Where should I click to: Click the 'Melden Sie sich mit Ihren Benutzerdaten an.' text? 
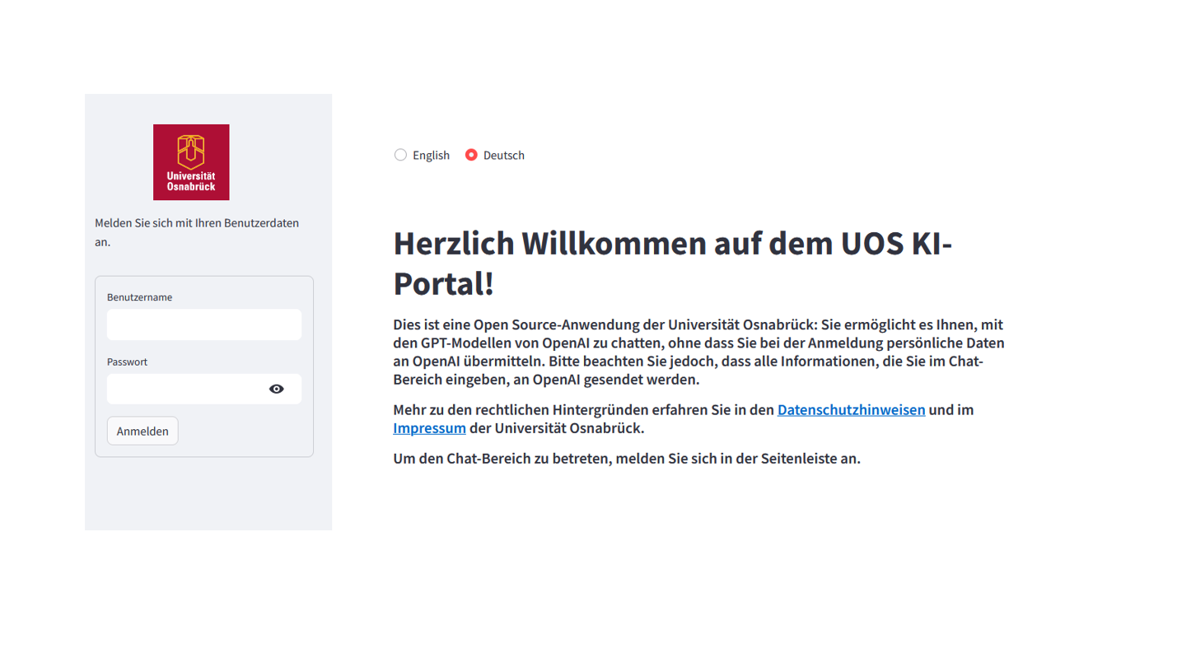pyautogui.click(x=197, y=232)
